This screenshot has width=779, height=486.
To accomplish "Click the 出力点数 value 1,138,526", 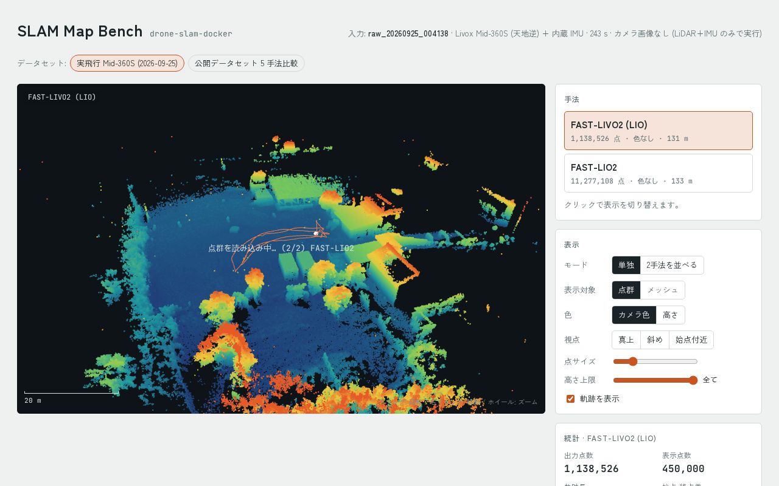I will point(592,469).
